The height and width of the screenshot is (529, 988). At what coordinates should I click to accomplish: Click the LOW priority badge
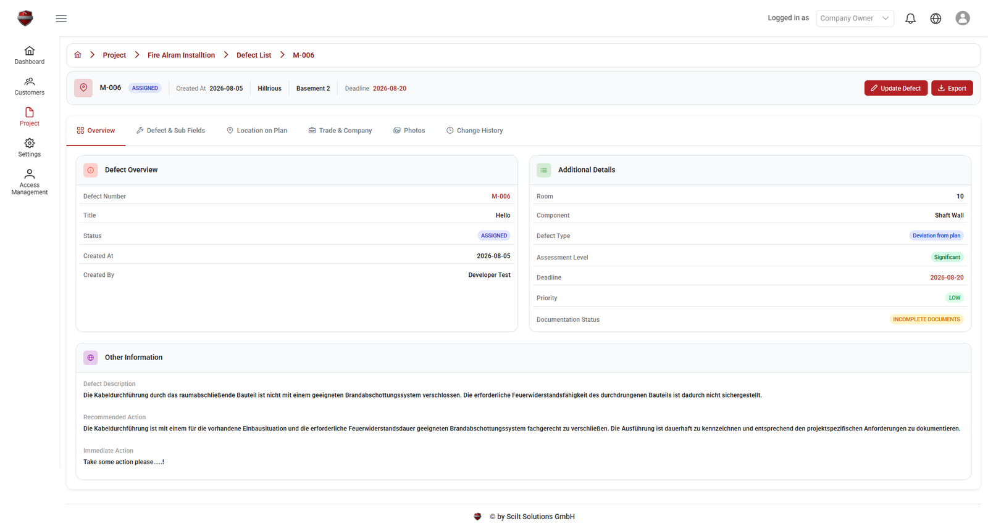[955, 298]
